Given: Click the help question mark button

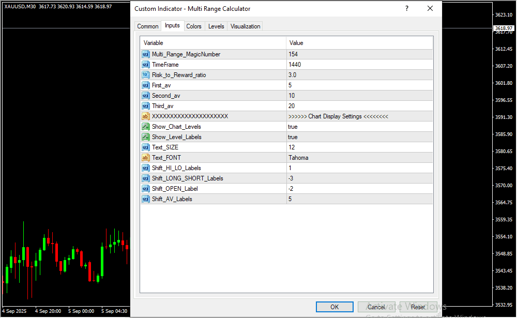Looking at the screenshot, I should 406,9.
